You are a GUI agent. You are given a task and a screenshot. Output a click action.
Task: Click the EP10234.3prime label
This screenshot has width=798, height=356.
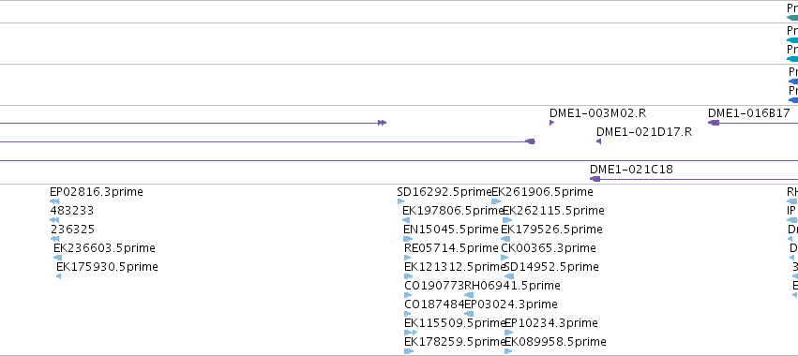(550, 323)
